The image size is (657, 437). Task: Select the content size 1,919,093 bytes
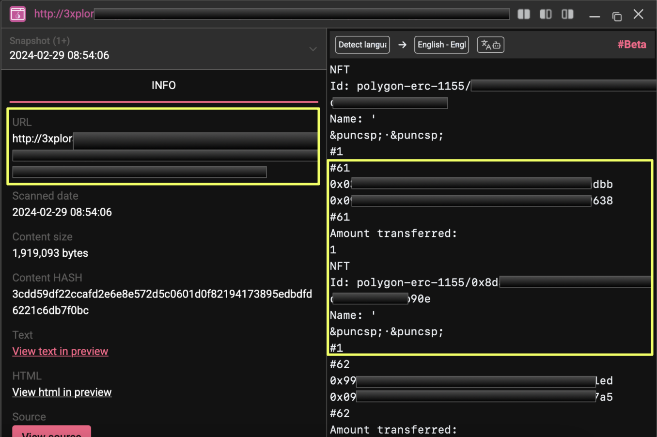click(x=50, y=253)
